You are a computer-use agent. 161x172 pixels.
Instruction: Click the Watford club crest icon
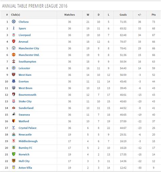pyautogui.click(x=14, y=121)
